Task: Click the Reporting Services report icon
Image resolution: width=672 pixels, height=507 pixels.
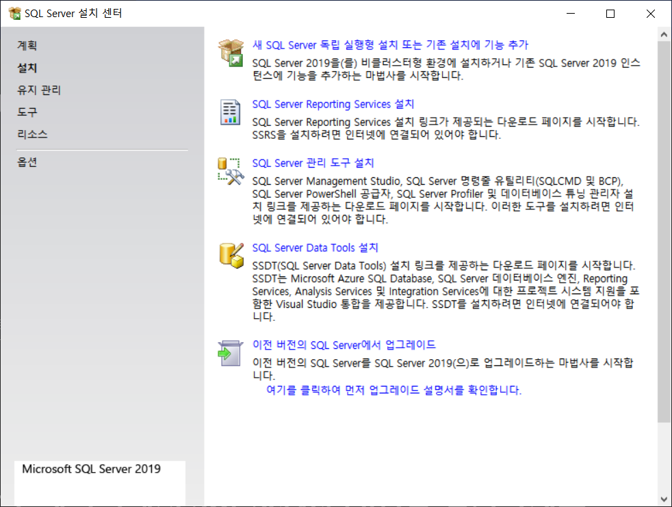Action: (x=230, y=112)
